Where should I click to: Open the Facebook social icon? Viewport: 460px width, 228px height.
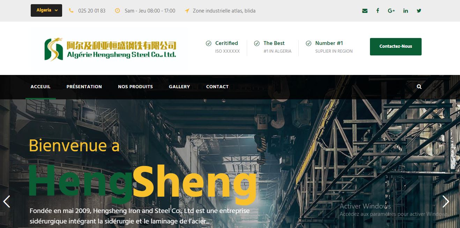378,11
